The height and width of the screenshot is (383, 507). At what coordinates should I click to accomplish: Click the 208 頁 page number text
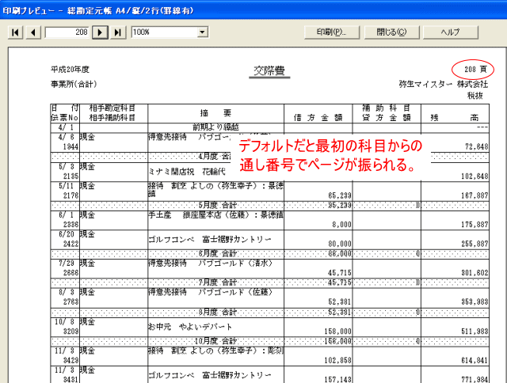click(x=475, y=69)
